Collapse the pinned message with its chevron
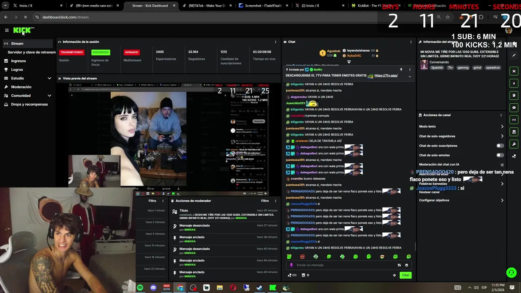Viewport: 521px width, 293px height. click(410, 77)
